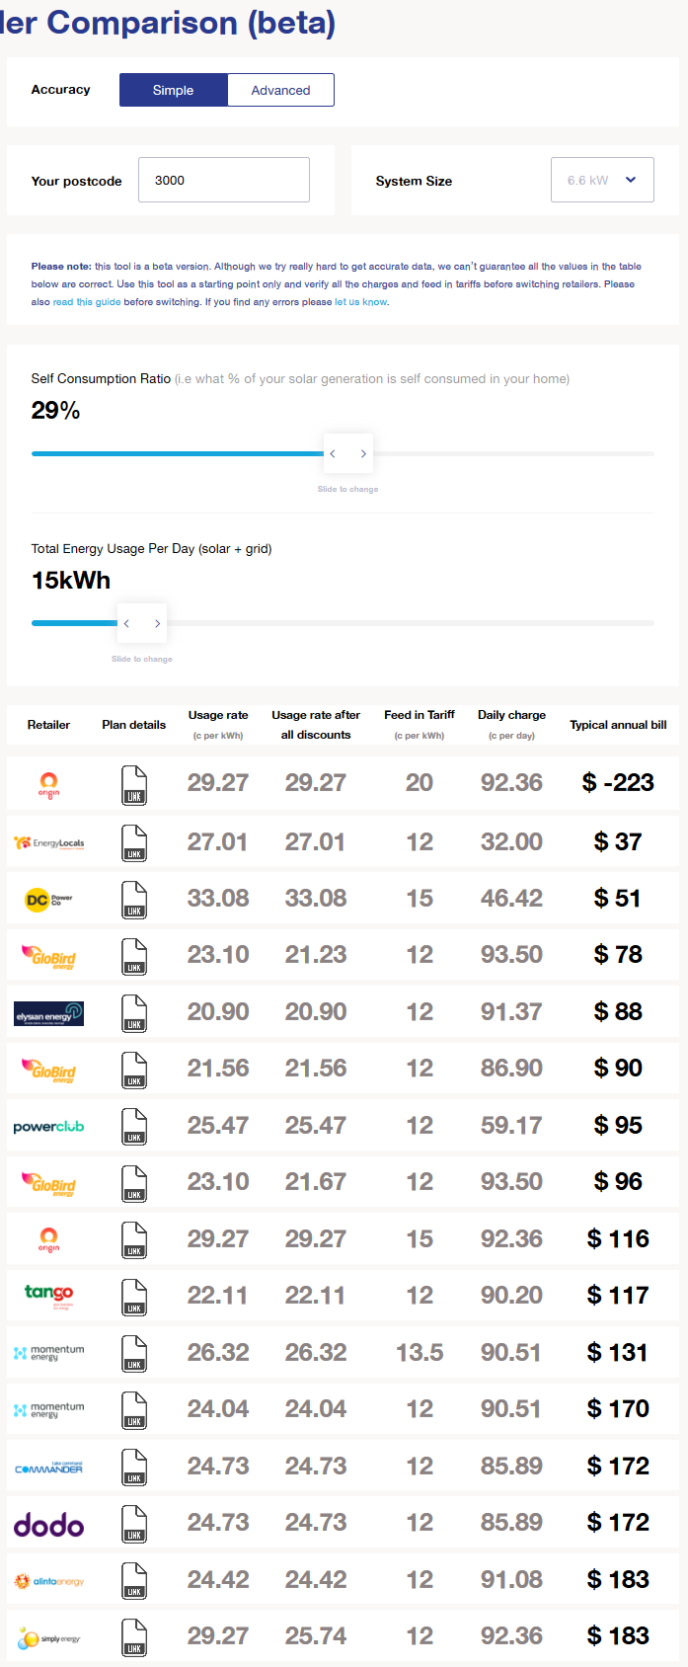The height and width of the screenshot is (1667, 688).
Task: Click the 'Feed in Tariff' column header
Action: 420,724
